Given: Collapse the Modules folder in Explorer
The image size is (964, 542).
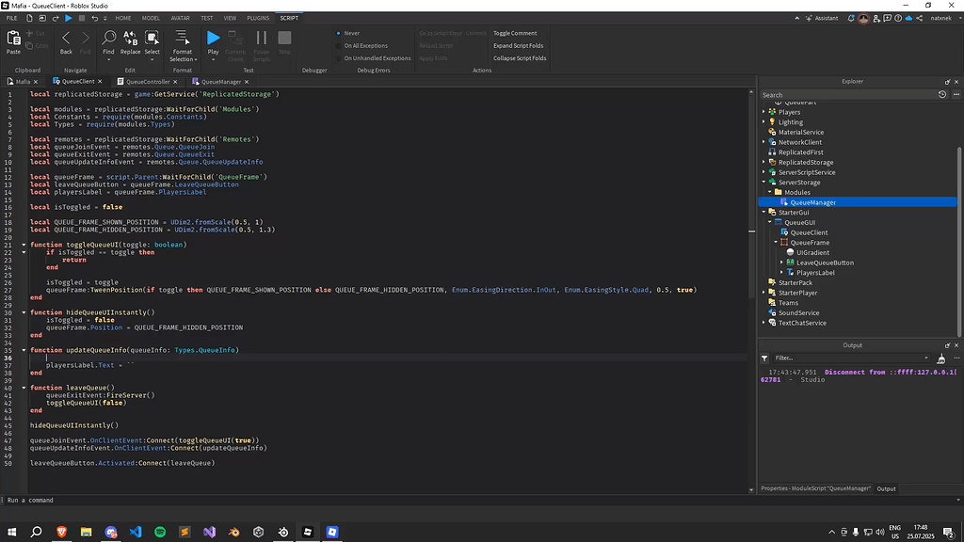Looking at the screenshot, I should click(769, 192).
